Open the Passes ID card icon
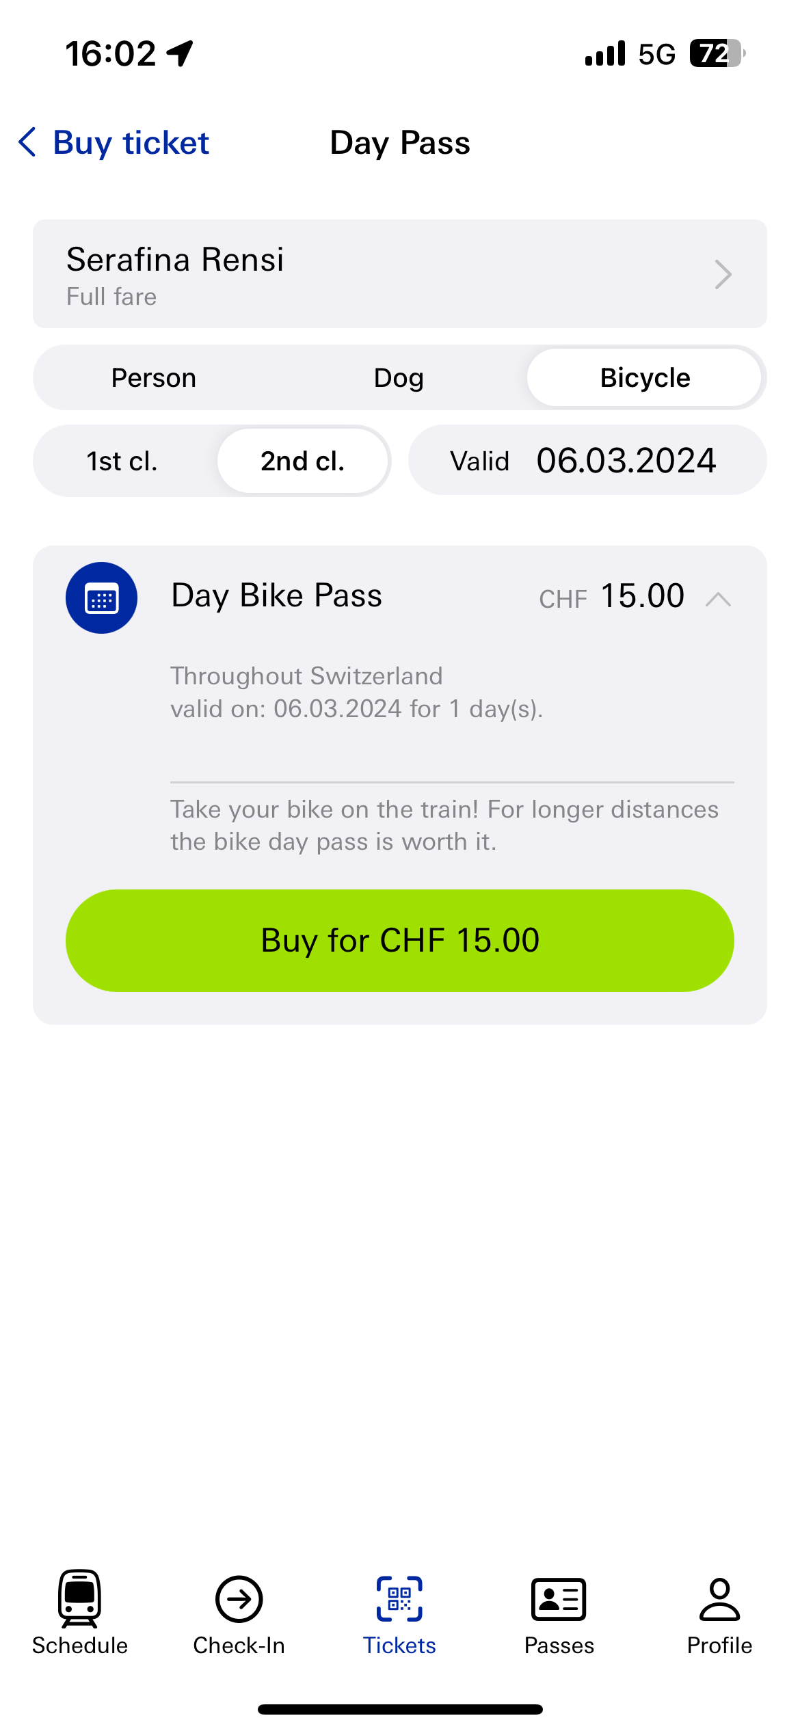The width and height of the screenshot is (800, 1731). [559, 1599]
